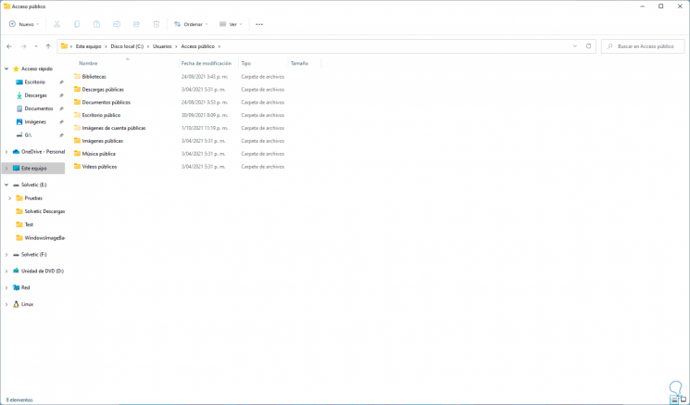
Task: Open the three-dots more options menu
Action: point(259,24)
